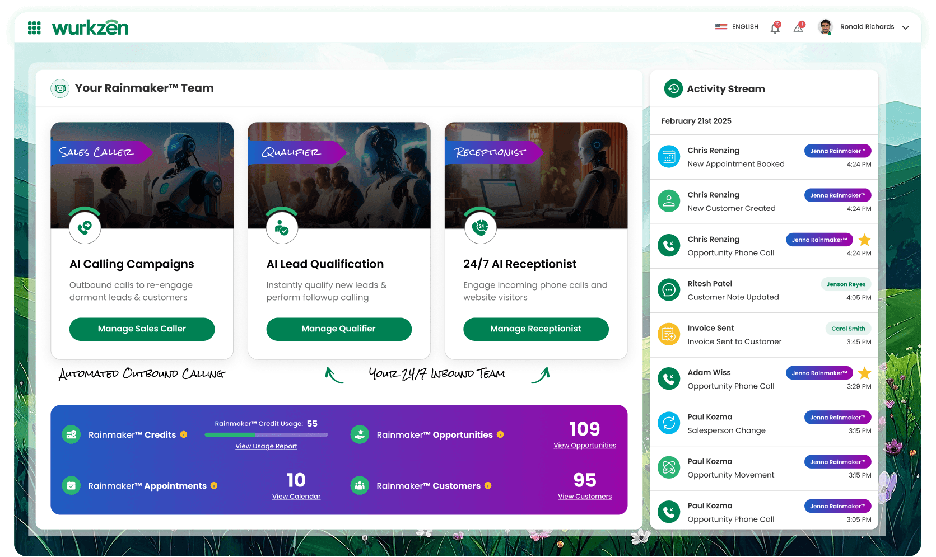Click Jenson Reyes tag on Ritesh Patel row
936x557 pixels.
coord(846,284)
